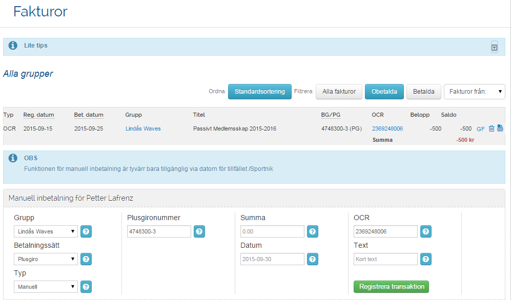Open the Lindås Waves group link
The width and height of the screenshot is (511, 300).
coord(143,128)
